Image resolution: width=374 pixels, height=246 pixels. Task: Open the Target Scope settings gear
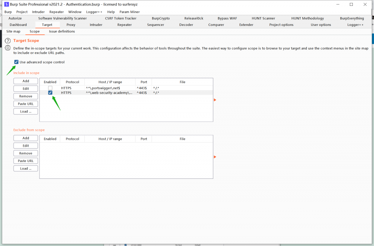point(8,48)
